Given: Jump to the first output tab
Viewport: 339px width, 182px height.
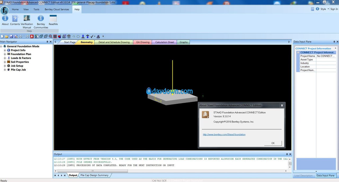Looking at the screenshot, I should pos(55,175).
